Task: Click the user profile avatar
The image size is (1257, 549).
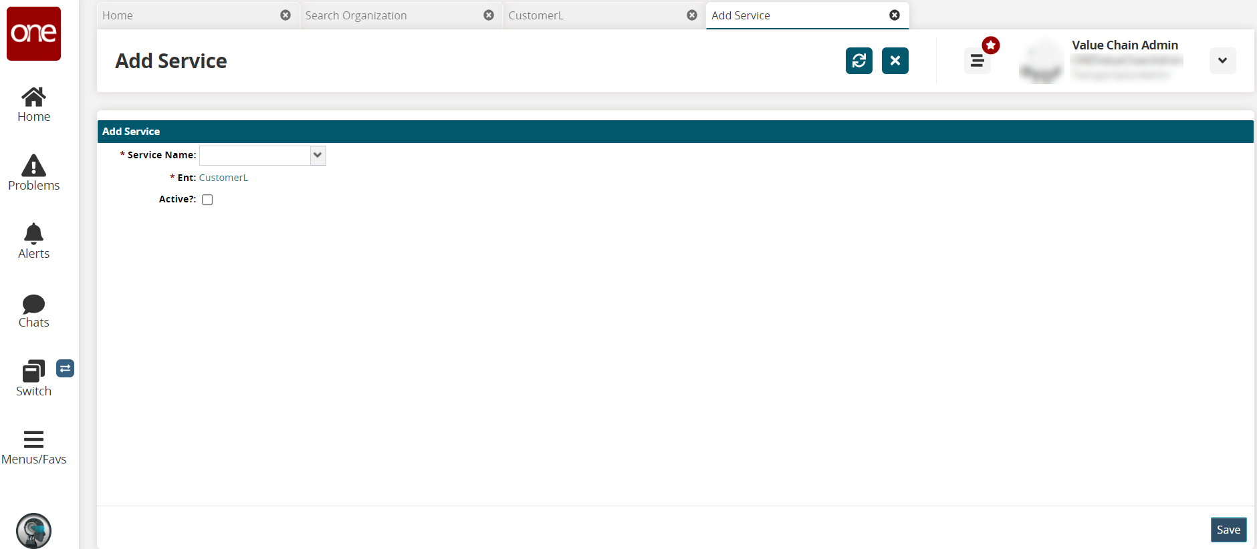Action: point(1041,61)
